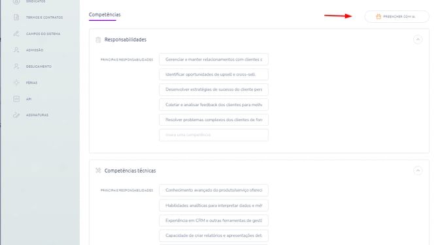Image resolution: width=438 pixels, height=245 pixels.
Task: Edit 'Habilidades analíticas para interpretar' field
Action: coord(214,205)
